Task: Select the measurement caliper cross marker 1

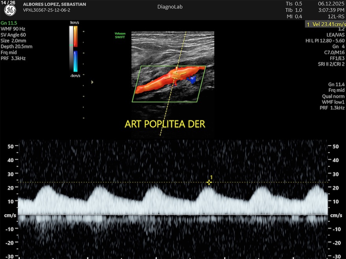Action: pos(209,182)
